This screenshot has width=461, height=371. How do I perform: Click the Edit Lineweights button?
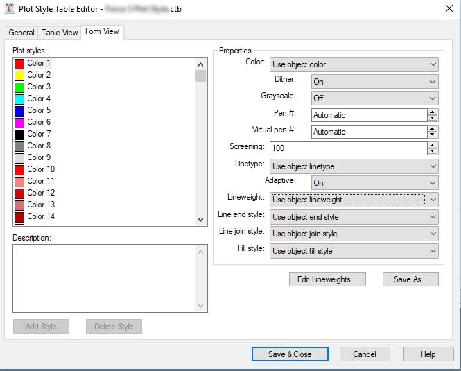(327, 279)
